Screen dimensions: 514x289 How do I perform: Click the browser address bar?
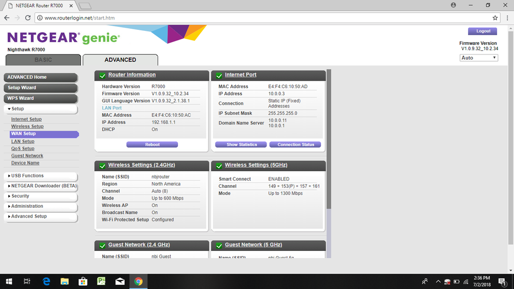(x=257, y=17)
